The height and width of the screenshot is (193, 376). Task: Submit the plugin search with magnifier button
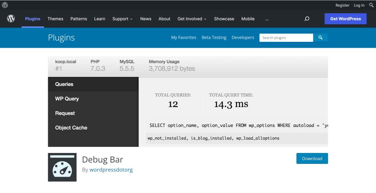click(x=320, y=38)
